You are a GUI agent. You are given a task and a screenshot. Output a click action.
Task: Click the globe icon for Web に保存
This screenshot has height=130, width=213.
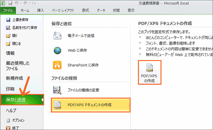tap(57, 51)
